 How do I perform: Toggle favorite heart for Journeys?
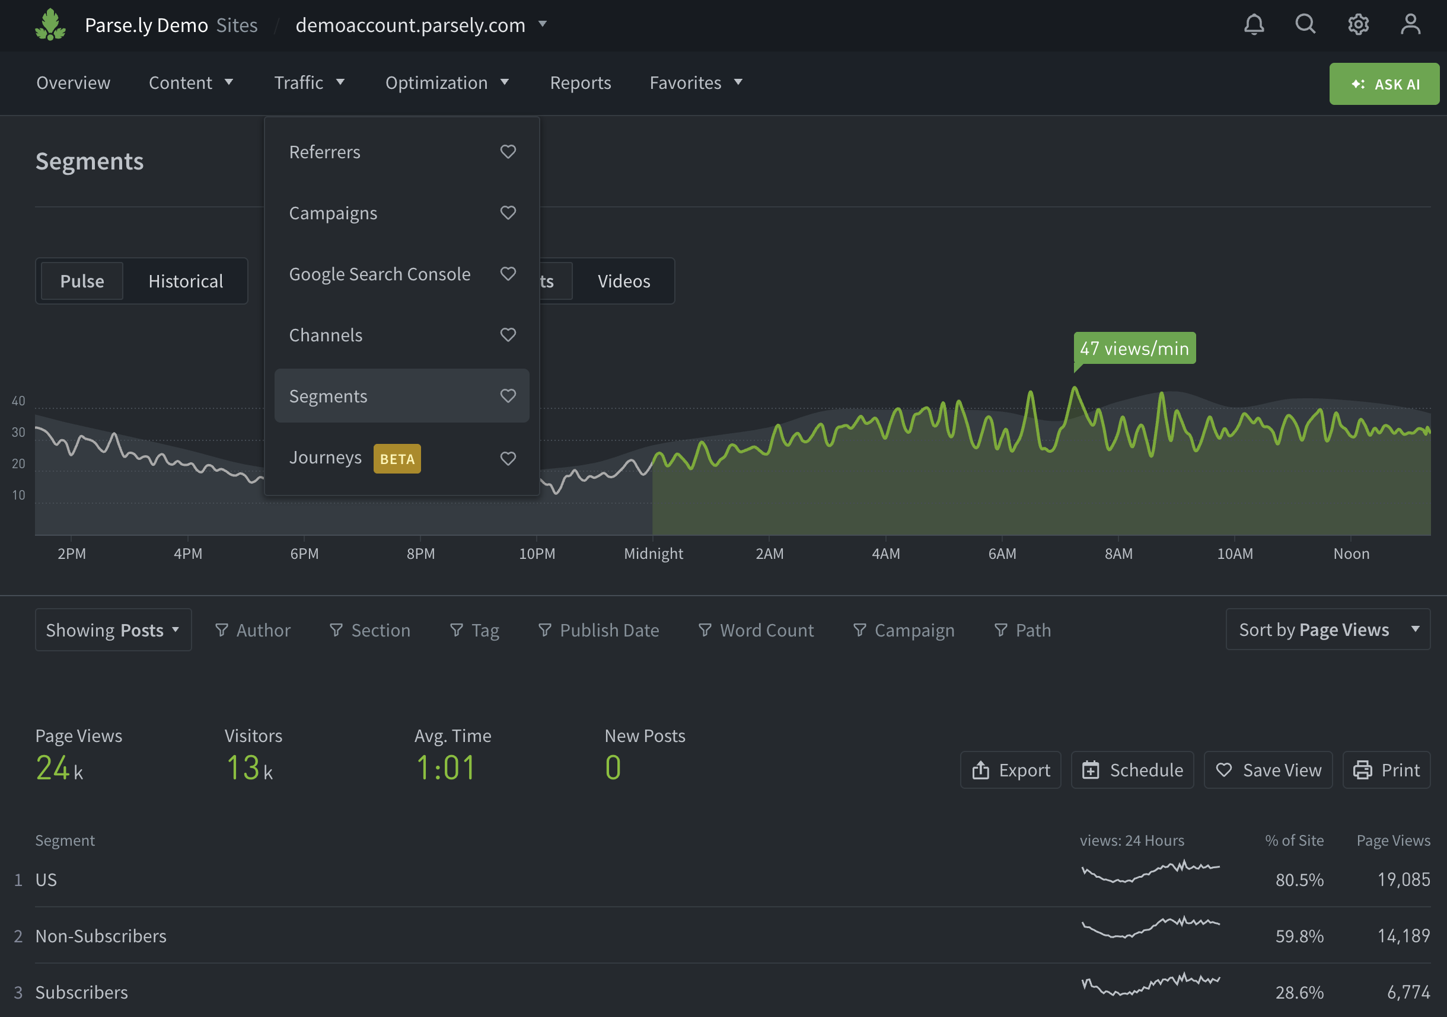click(x=508, y=459)
